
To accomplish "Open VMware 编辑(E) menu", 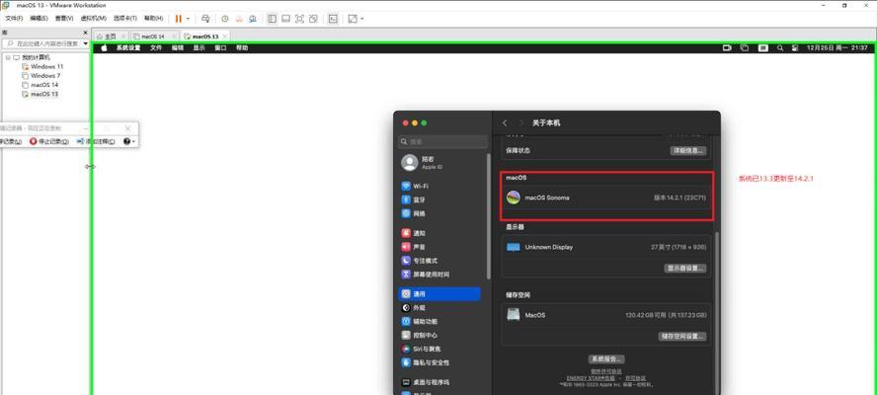I will point(39,19).
